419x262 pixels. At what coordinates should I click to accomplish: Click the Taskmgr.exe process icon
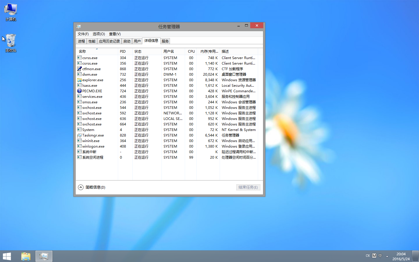(x=79, y=135)
